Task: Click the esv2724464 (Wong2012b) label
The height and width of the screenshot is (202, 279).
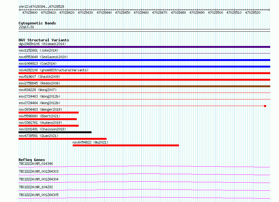Action: coord(39,103)
